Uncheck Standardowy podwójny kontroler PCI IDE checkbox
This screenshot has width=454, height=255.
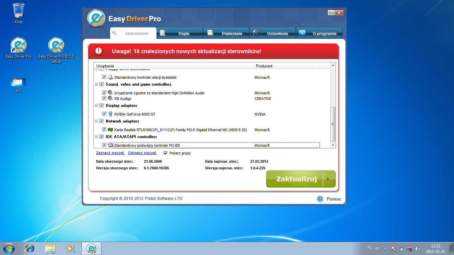pos(104,145)
